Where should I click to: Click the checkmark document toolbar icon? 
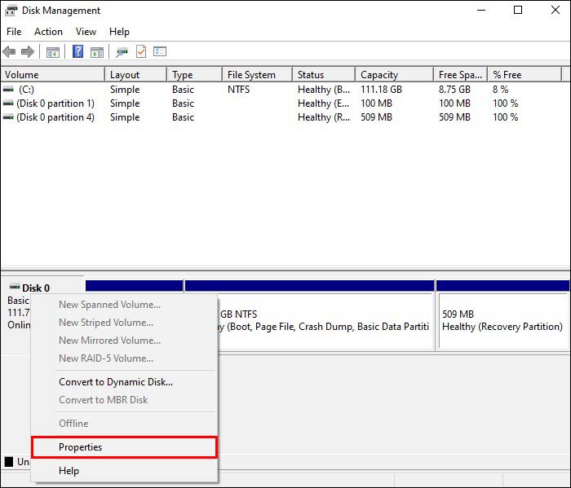pos(141,52)
